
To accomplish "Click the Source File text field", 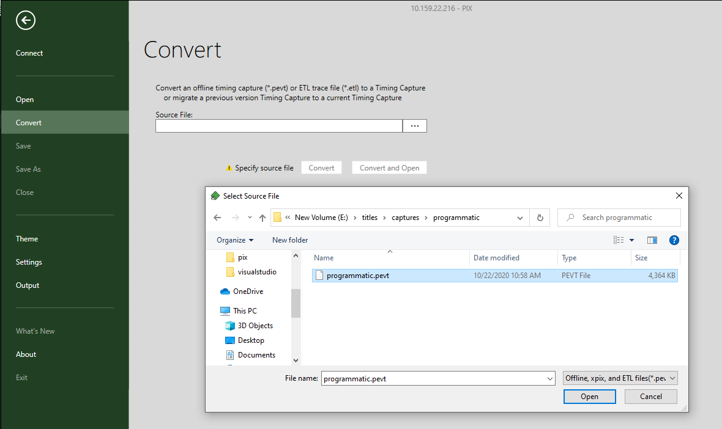I will point(279,126).
